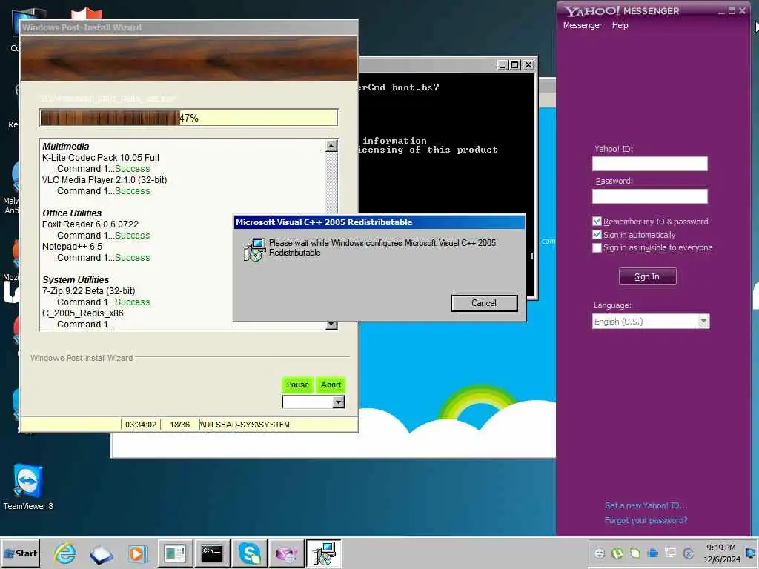Open TeamViewer 8 desktop shortcut

coord(27,487)
